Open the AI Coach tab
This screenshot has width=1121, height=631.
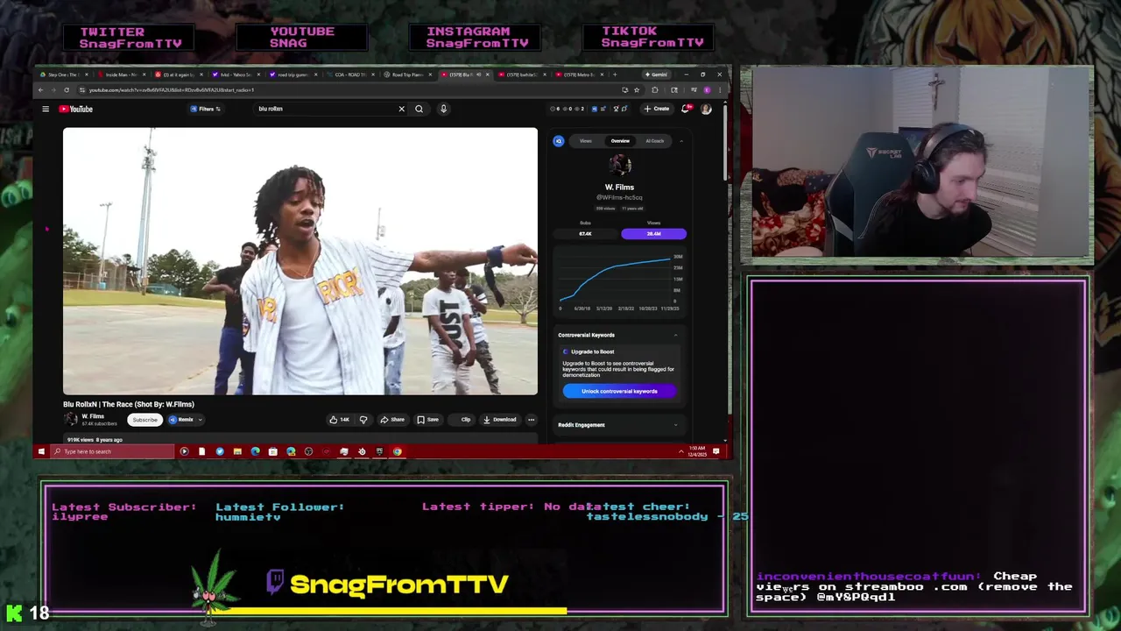[654, 141]
